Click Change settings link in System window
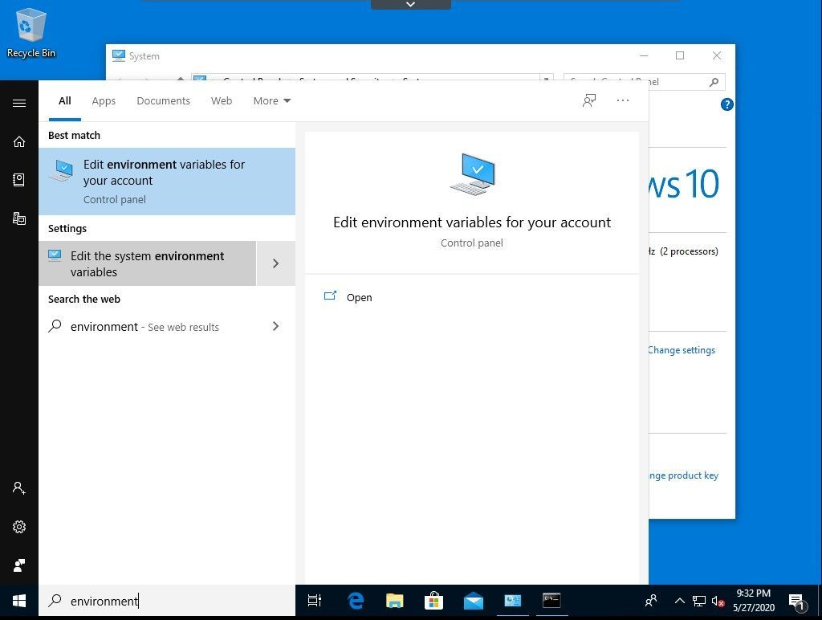The height and width of the screenshot is (620, 822). point(682,350)
